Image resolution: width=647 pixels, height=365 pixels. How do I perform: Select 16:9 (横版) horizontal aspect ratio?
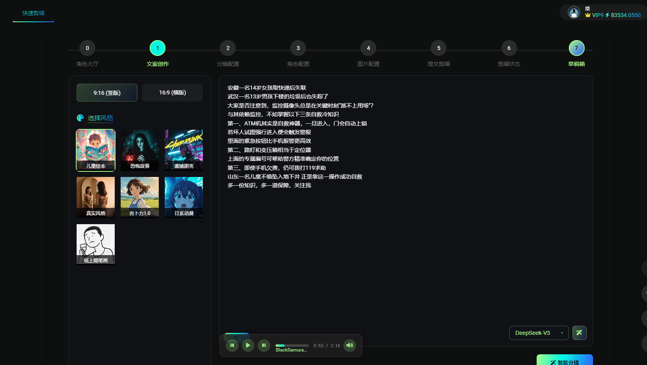click(172, 92)
